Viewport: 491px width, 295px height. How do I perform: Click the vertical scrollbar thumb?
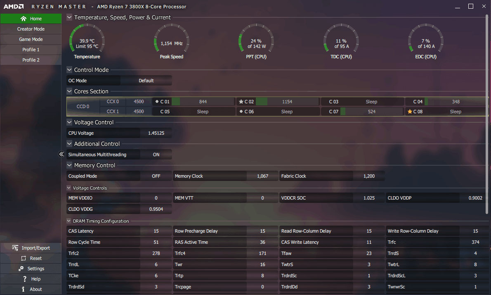[x=486, y=114]
